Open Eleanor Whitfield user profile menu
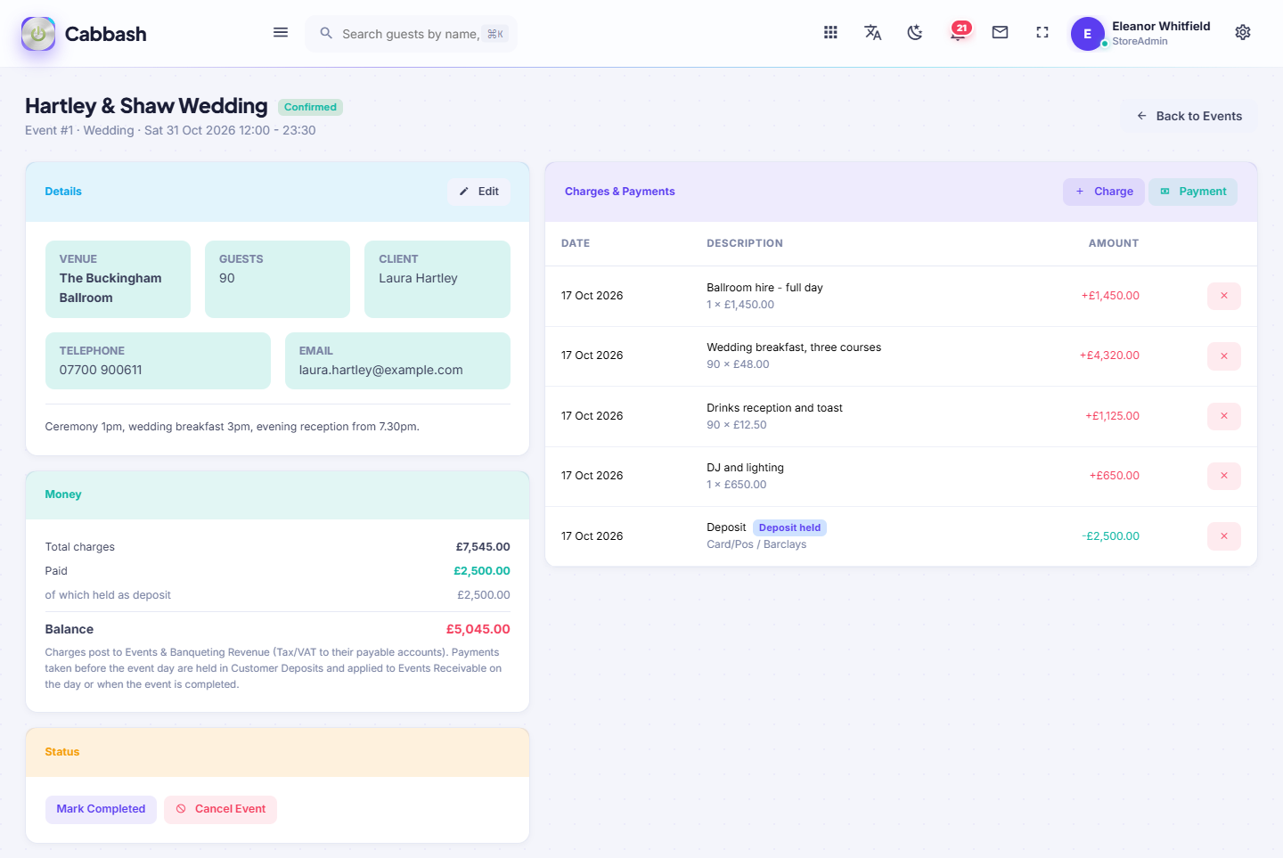Viewport: 1283px width, 858px height. (x=1141, y=34)
